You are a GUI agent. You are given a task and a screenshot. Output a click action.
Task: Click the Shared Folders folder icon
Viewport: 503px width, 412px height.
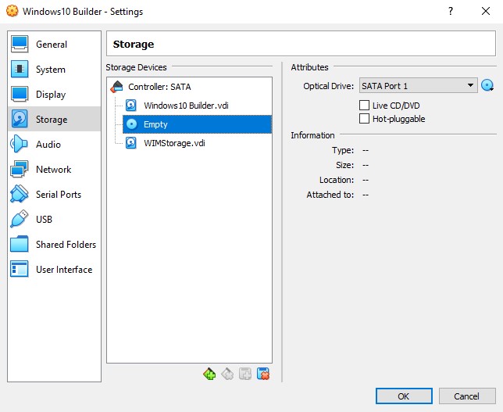tap(20, 244)
